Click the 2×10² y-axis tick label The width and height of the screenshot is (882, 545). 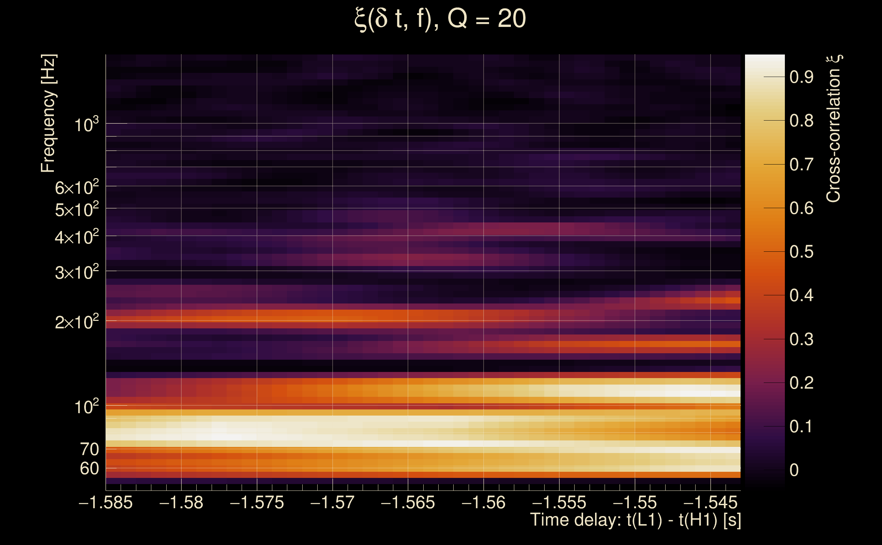[x=76, y=322]
